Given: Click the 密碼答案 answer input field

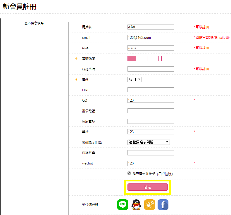Looking at the screenshot, I should click(x=151, y=153).
